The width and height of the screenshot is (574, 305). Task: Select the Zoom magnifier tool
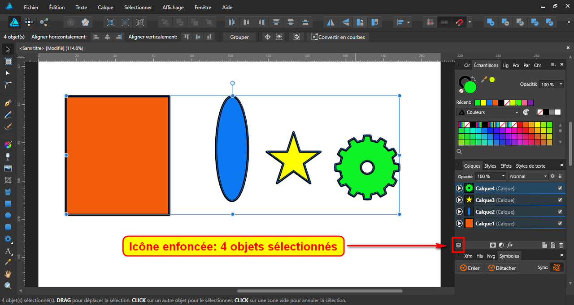click(x=8, y=285)
